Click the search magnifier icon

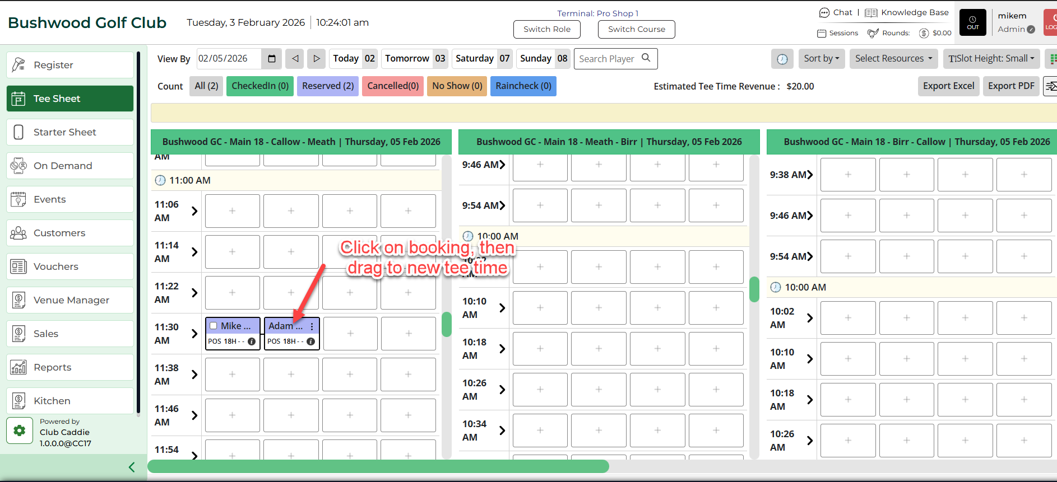[646, 58]
